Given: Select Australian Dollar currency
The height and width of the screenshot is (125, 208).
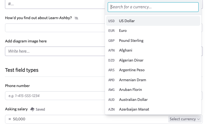Looking at the screenshot, I should pyautogui.click(x=153, y=100).
